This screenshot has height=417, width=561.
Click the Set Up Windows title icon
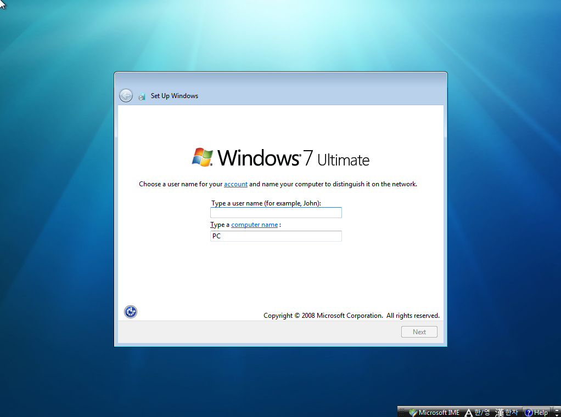(x=142, y=96)
